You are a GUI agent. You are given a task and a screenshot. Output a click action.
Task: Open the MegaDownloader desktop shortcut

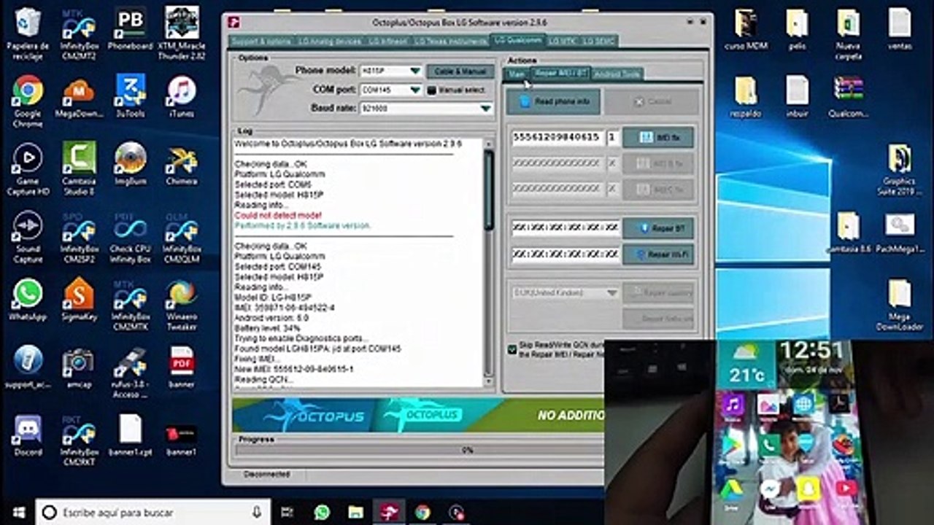click(79, 97)
